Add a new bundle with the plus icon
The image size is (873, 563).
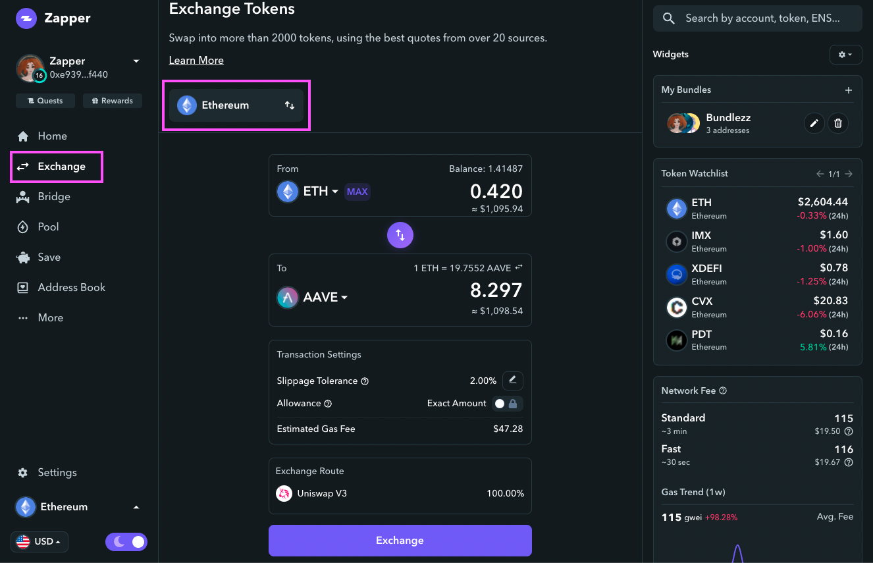[849, 90]
